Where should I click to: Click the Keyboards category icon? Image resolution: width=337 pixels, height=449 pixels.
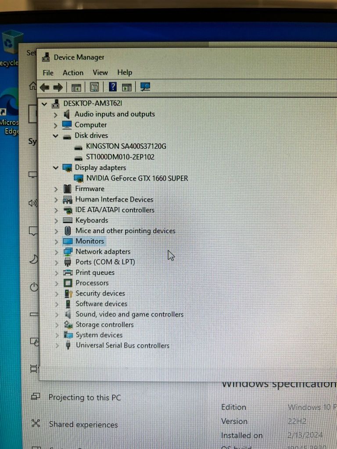pos(68,220)
